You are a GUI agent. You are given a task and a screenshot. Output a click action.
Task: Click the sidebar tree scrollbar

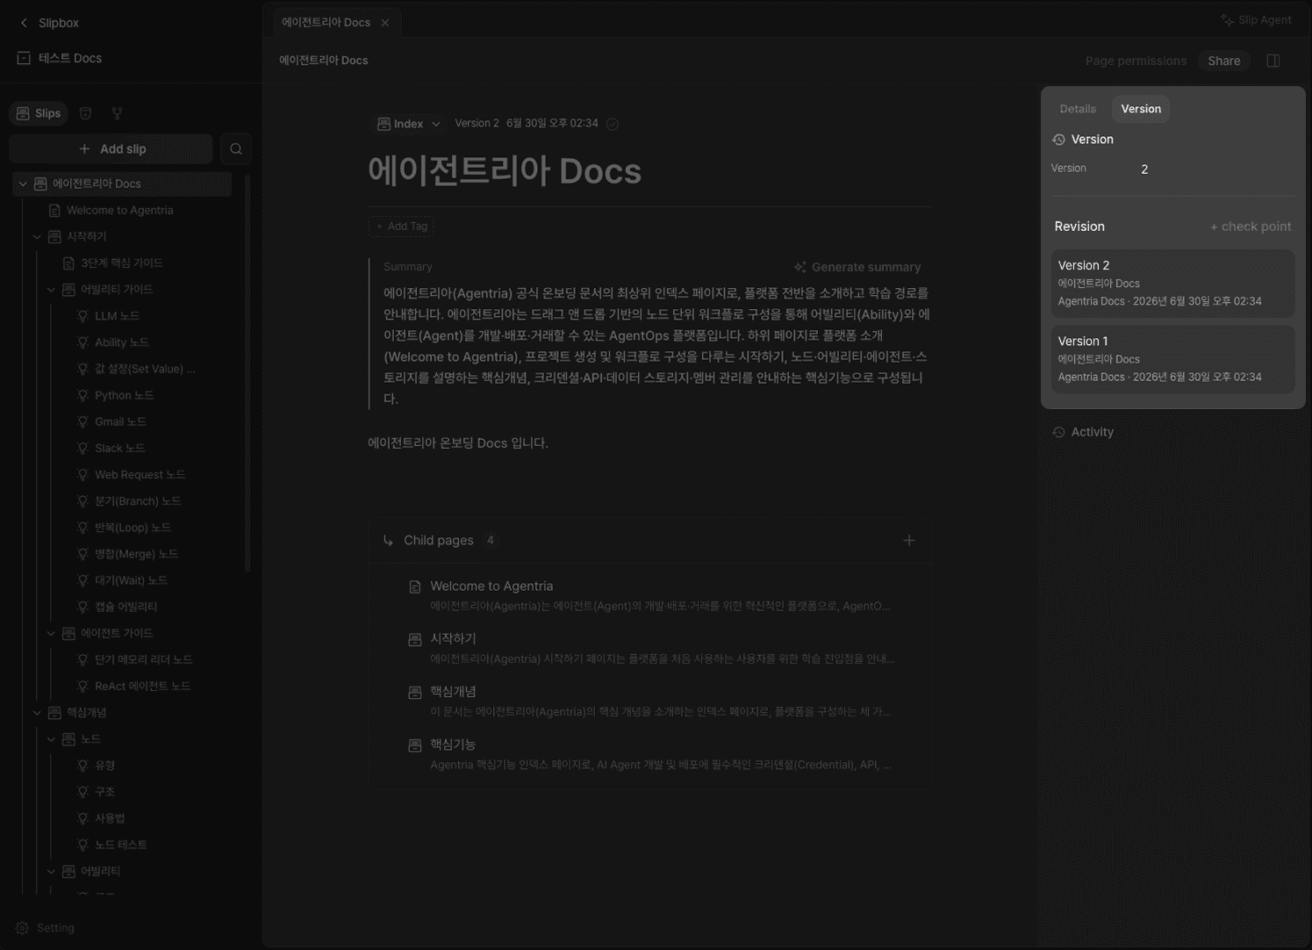[247, 373]
